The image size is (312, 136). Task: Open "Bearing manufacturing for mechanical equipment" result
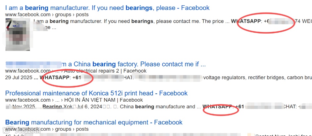click(94, 122)
